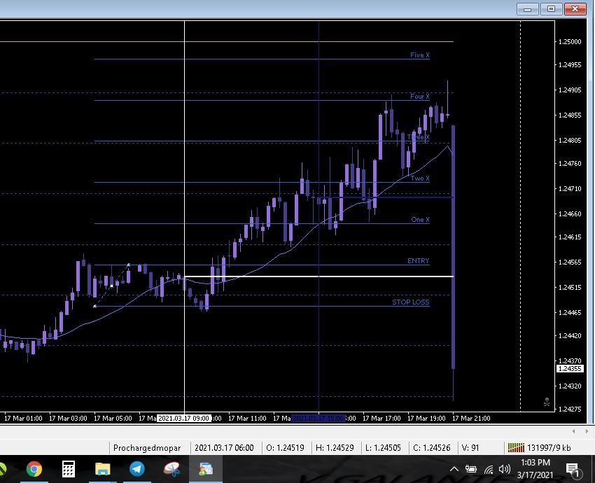Select the thick white horizontal trendline

pyautogui.click(x=318, y=276)
